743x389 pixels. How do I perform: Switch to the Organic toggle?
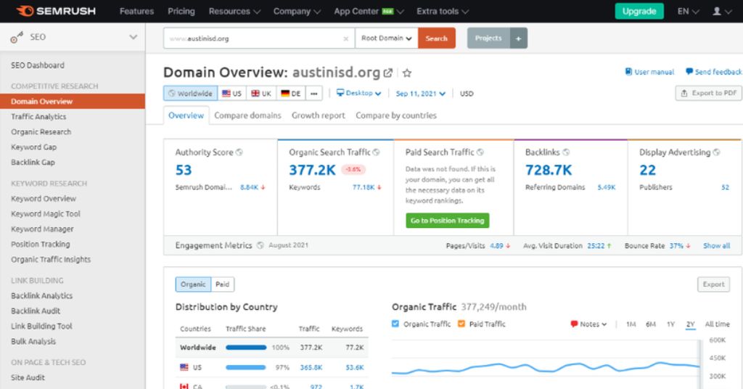[193, 284]
